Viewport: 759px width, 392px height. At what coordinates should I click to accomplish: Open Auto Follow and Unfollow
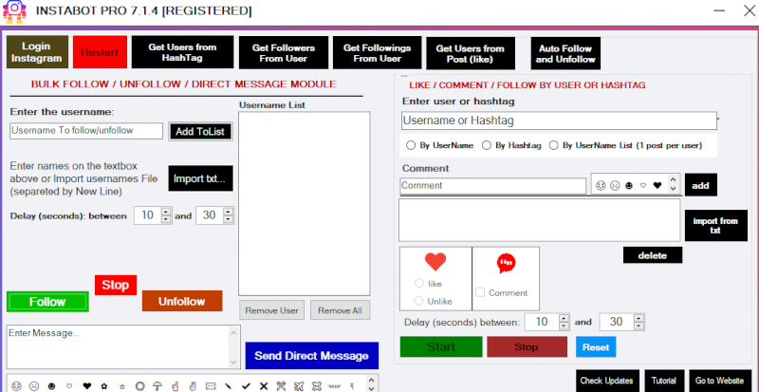(565, 54)
